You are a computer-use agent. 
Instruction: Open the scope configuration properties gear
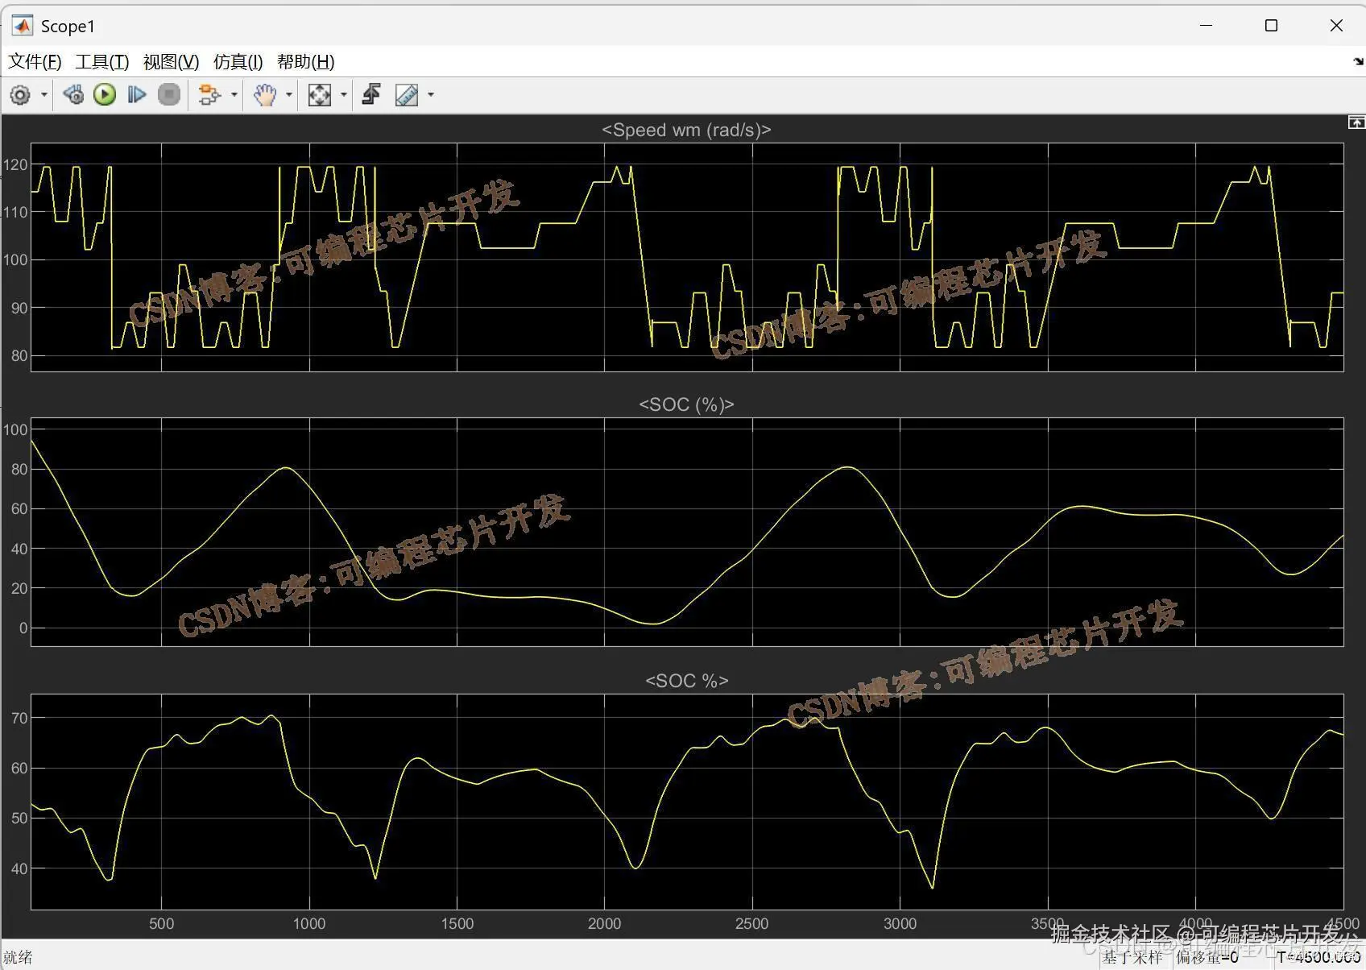point(19,95)
